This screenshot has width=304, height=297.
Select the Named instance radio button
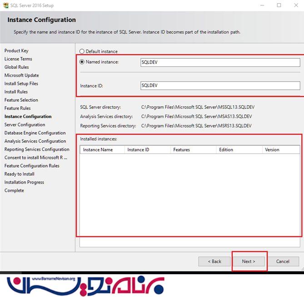click(82, 62)
